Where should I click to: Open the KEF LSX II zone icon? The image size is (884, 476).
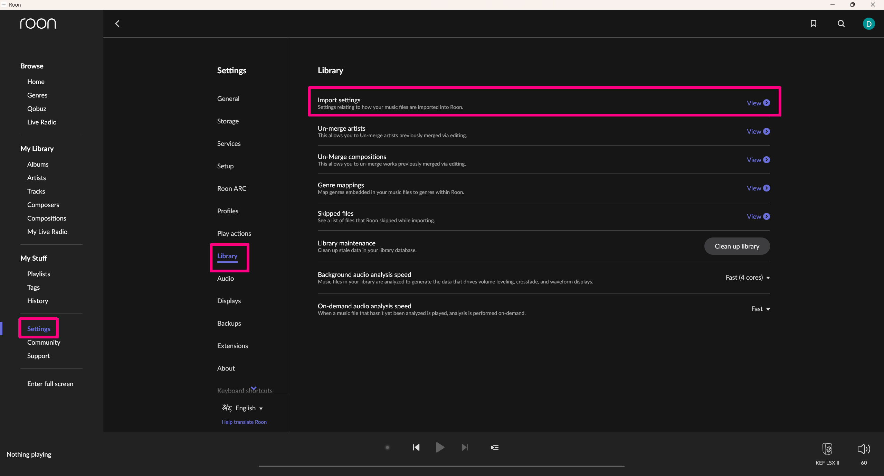click(827, 449)
